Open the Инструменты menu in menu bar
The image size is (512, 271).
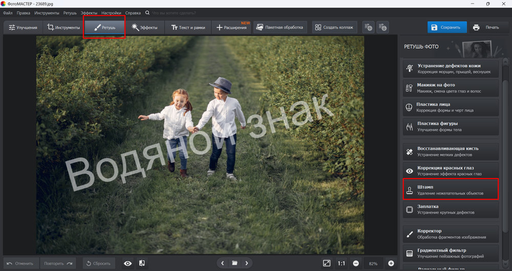[x=47, y=13]
